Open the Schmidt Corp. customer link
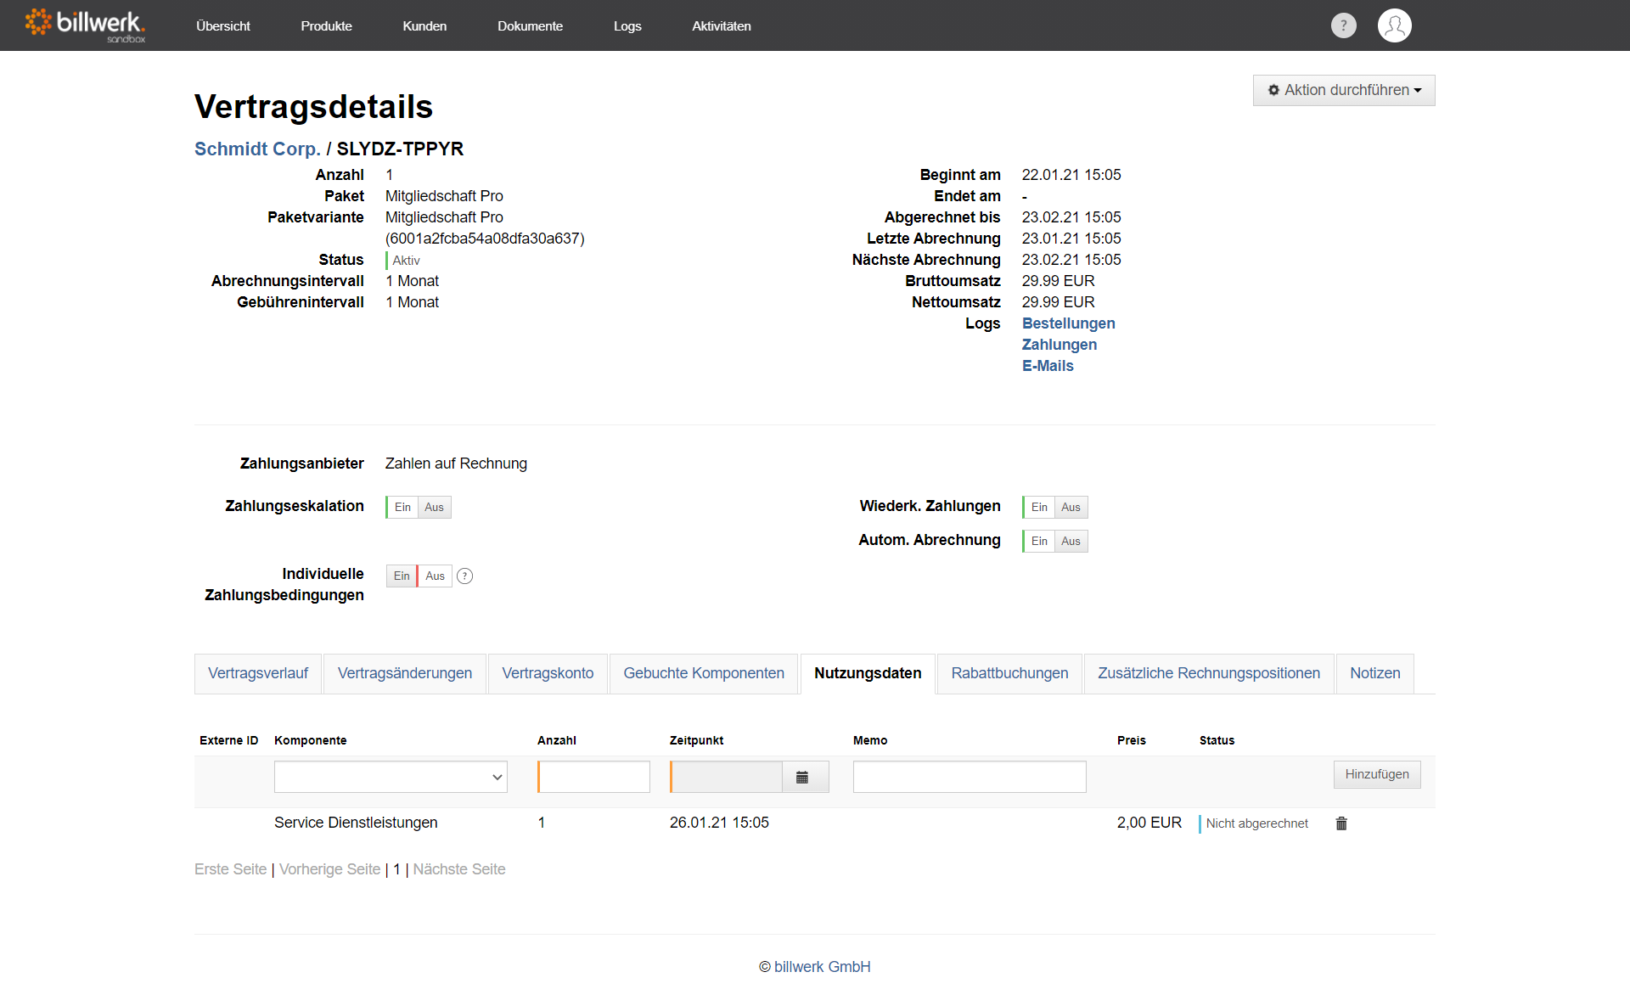The image size is (1630, 989). [x=257, y=149]
